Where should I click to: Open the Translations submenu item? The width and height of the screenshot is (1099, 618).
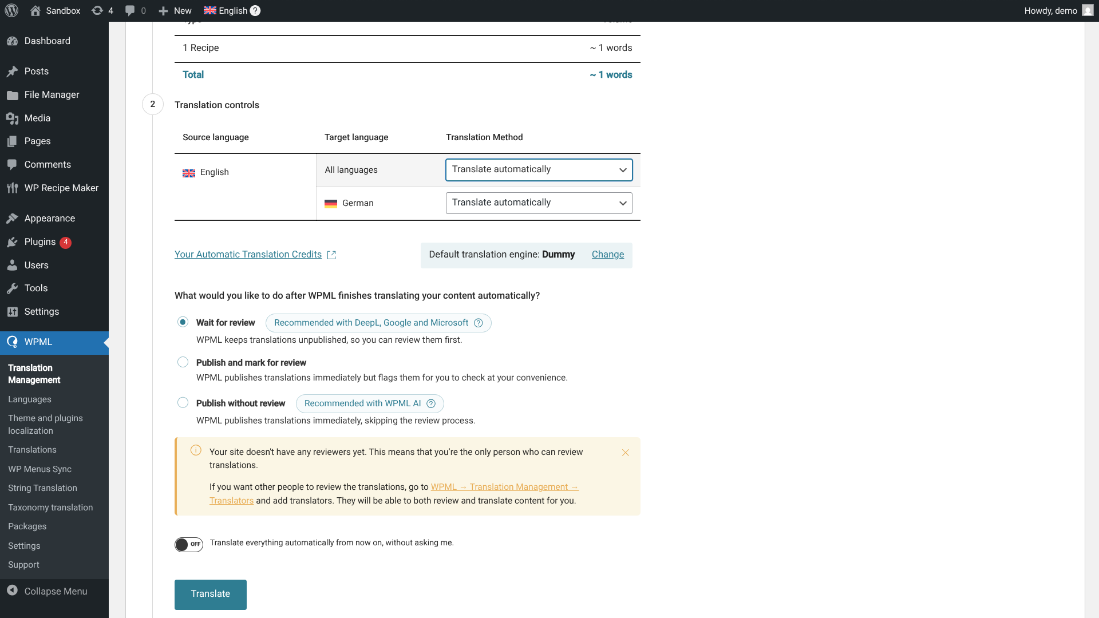point(32,450)
